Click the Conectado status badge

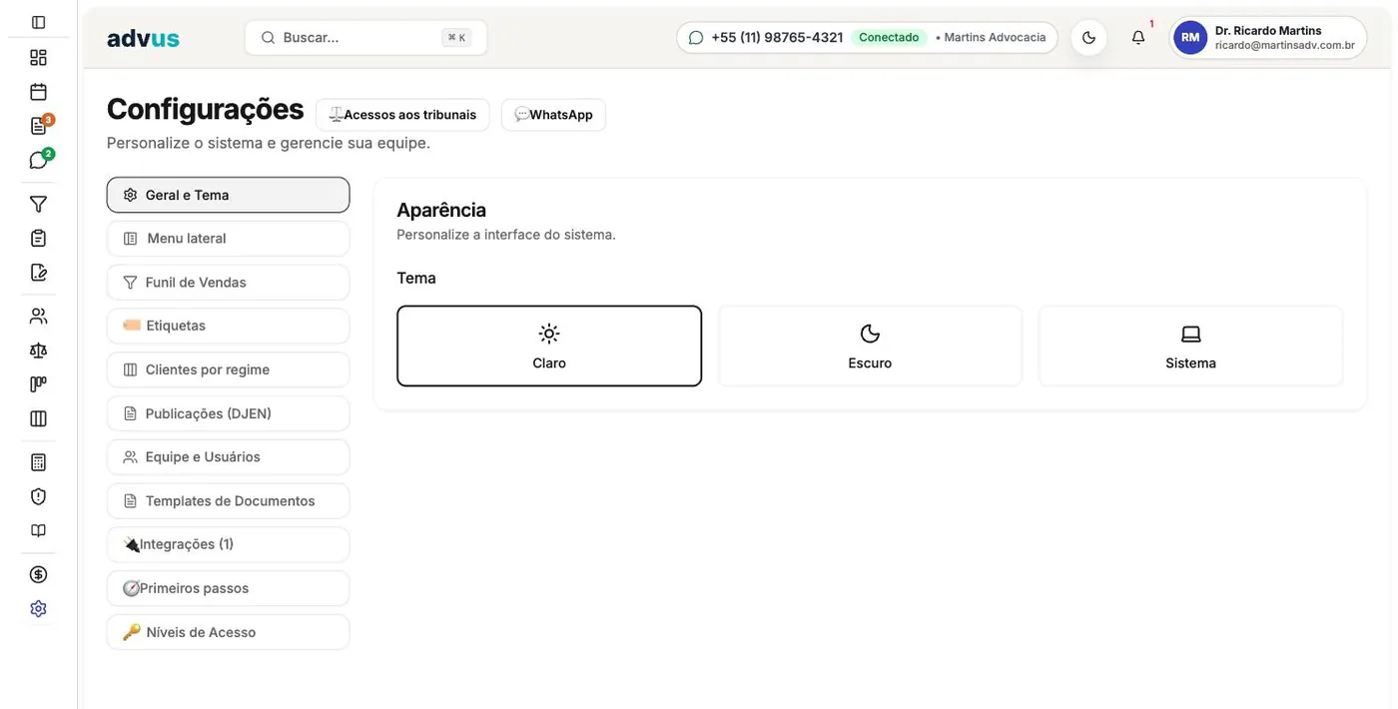pos(889,38)
